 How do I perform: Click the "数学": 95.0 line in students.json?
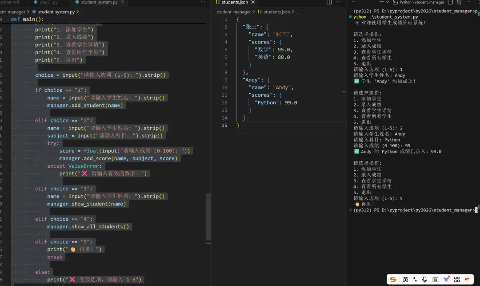coord(273,50)
